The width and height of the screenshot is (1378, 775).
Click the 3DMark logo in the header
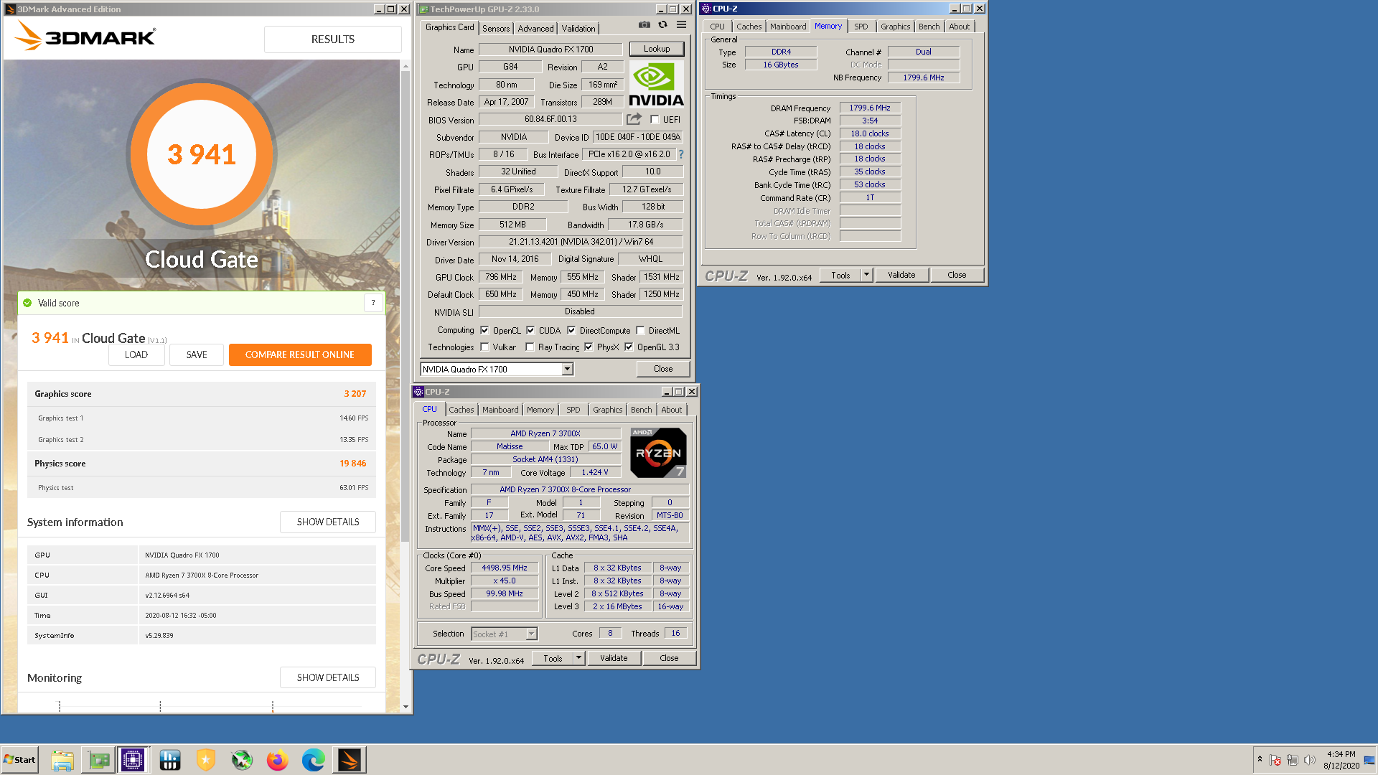coord(86,36)
